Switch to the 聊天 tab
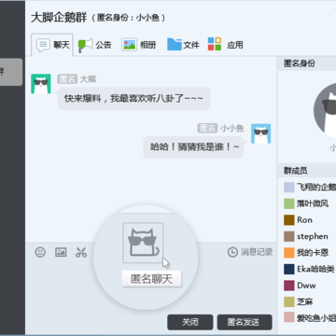336x336 pixels. [52, 45]
